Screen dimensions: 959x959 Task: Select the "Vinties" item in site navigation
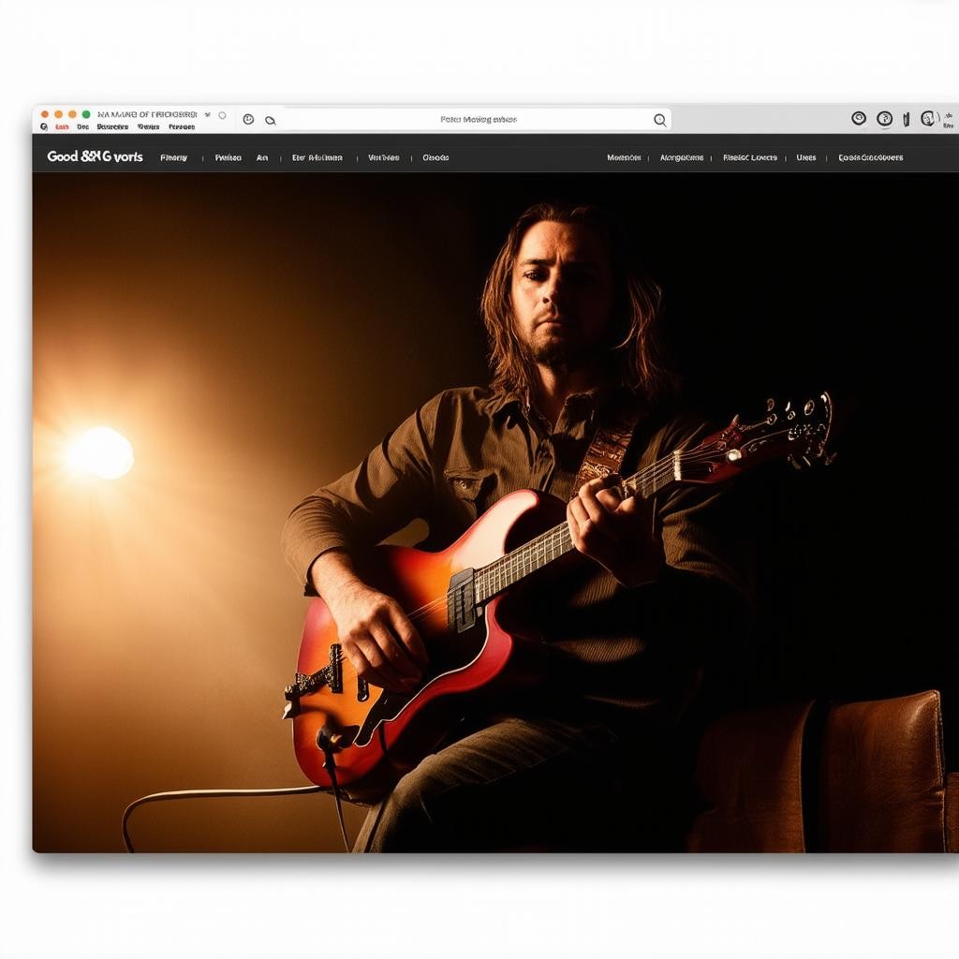click(384, 158)
